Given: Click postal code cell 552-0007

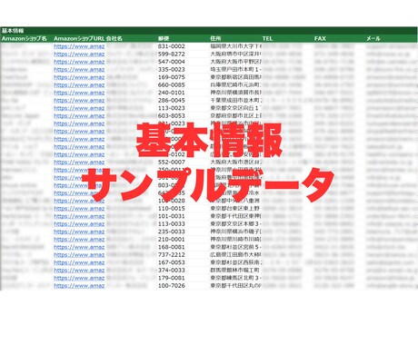Looking at the screenshot, I should pyautogui.click(x=172, y=163).
